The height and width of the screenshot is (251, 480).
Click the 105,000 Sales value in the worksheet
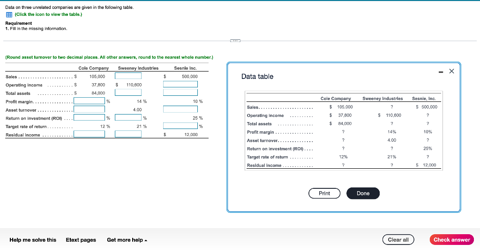(97, 76)
